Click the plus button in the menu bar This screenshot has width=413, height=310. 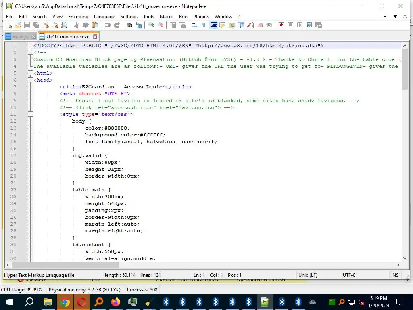385,16
